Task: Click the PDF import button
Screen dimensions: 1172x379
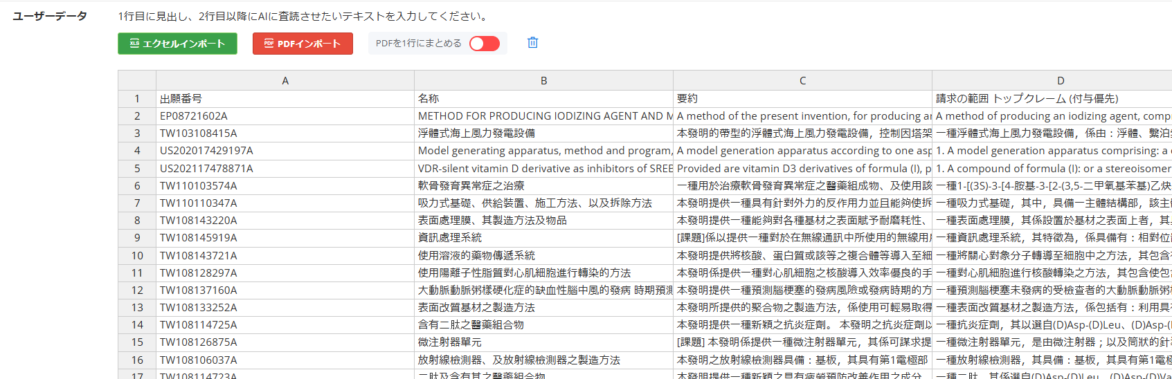Action: click(x=303, y=44)
